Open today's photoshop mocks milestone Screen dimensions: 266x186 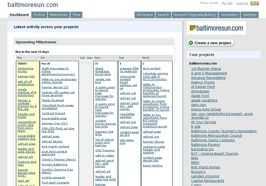coord(26,70)
